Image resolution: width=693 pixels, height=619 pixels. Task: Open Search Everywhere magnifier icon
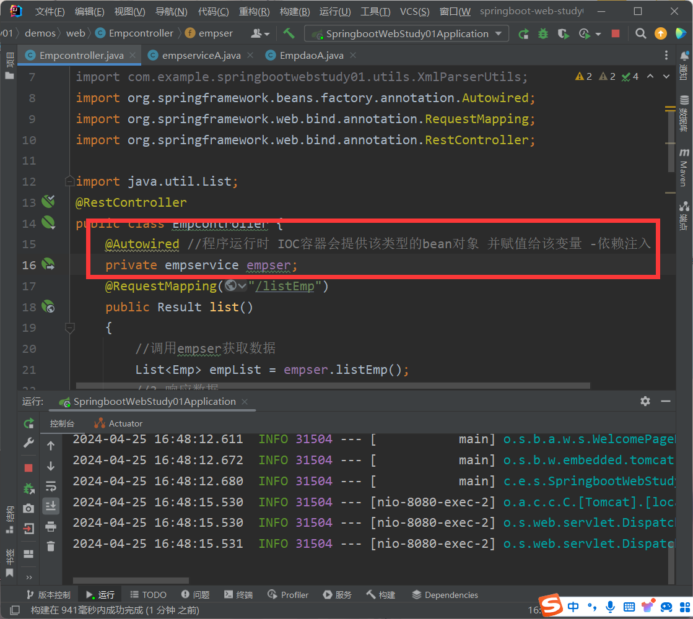[x=641, y=33]
